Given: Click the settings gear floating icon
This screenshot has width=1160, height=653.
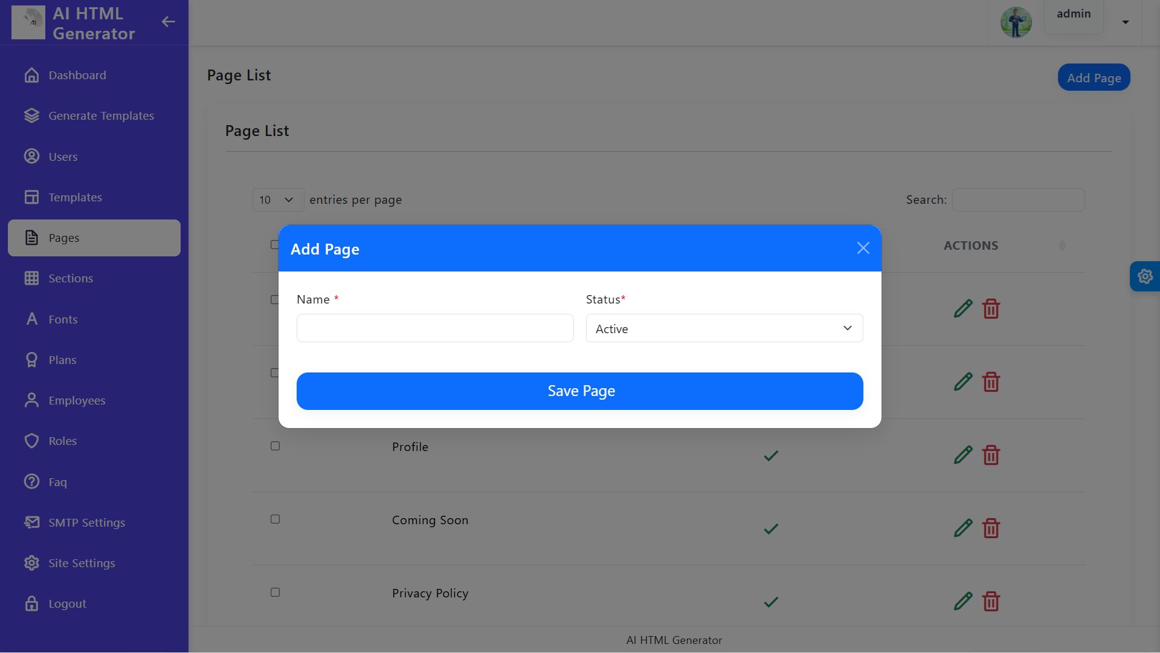Looking at the screenshot, I should (x=1145, y=276).
